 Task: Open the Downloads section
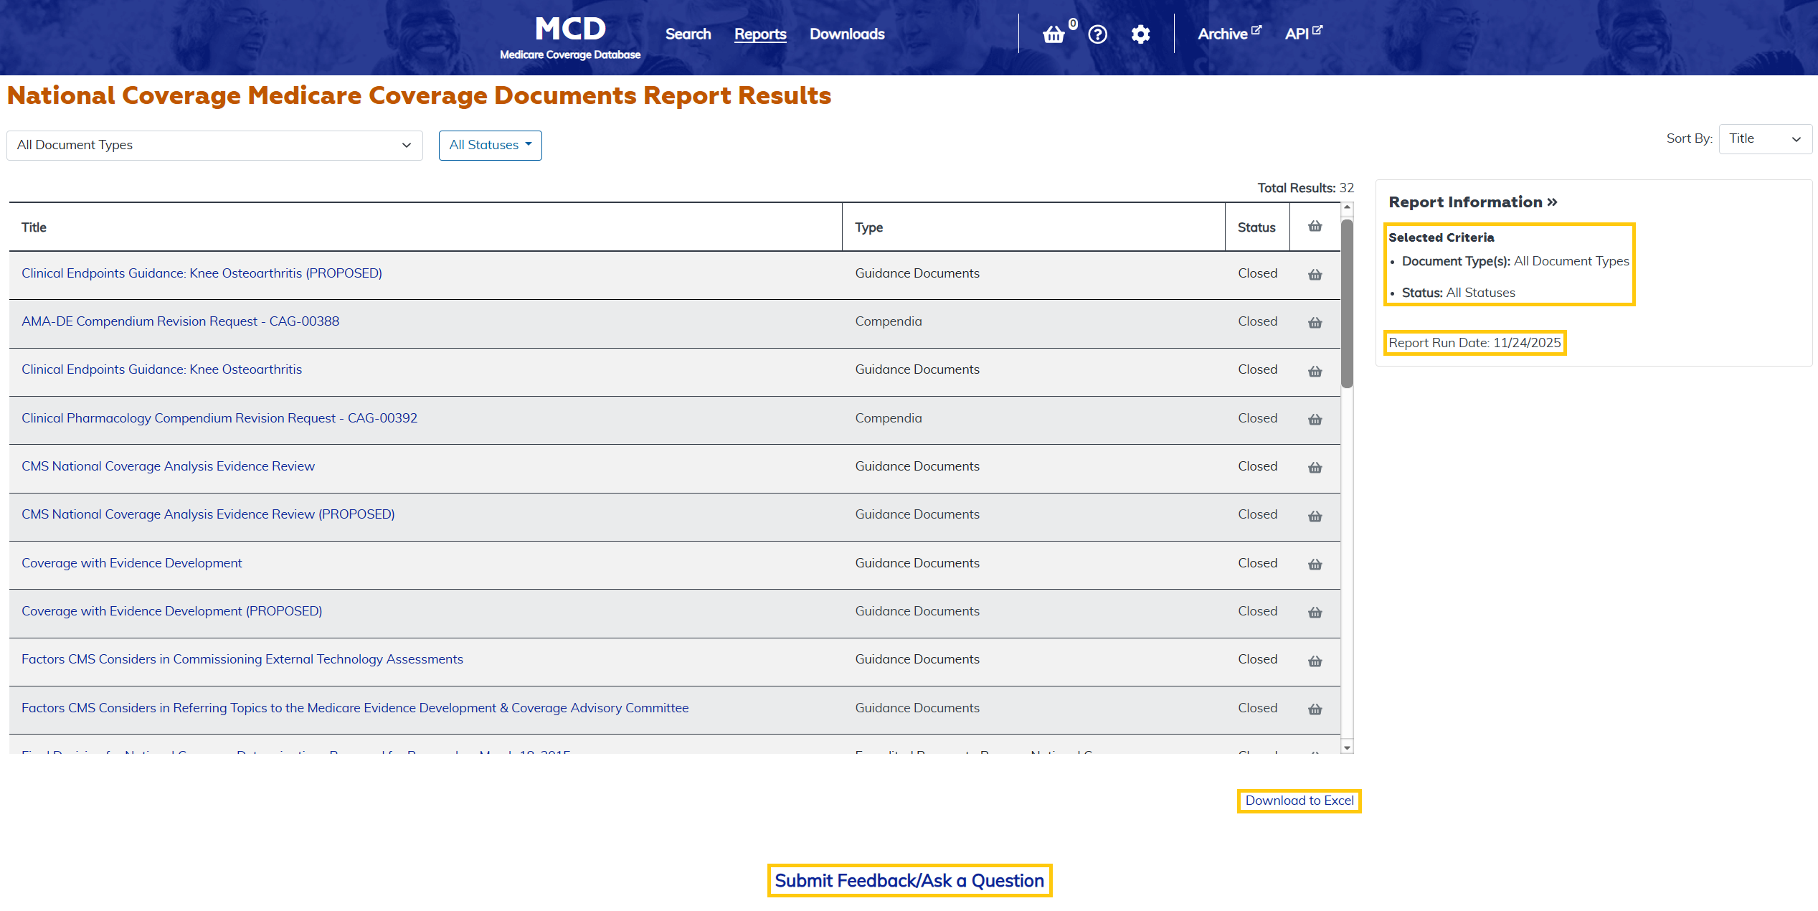(846, 34)
